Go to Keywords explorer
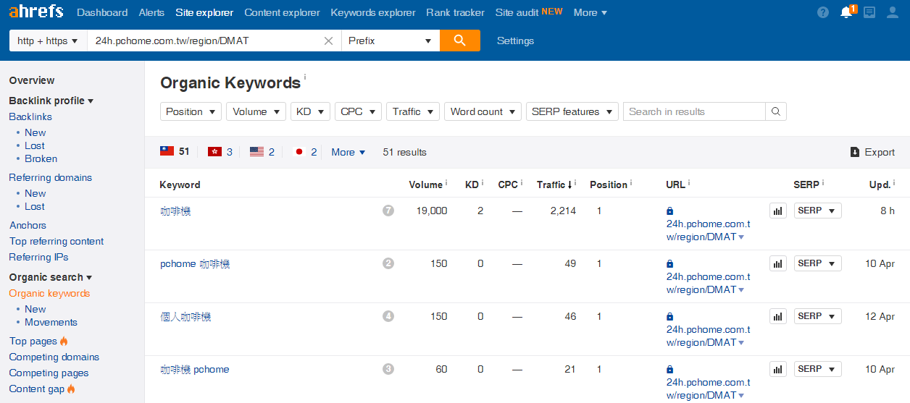The height and width of the screenshot is (403, 910). [x=373, y=12]
